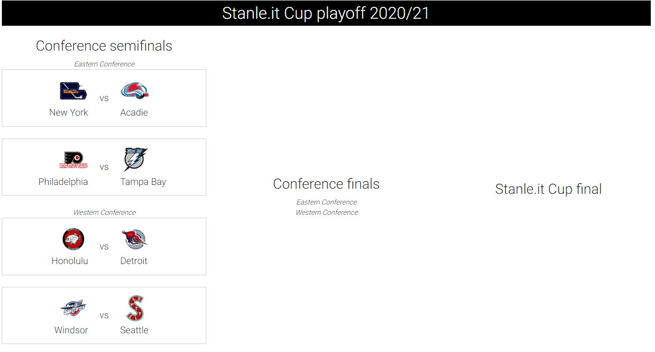Click the Acadie team logo
The height and width of the screenshot is (352, 655).
(134, 91)
